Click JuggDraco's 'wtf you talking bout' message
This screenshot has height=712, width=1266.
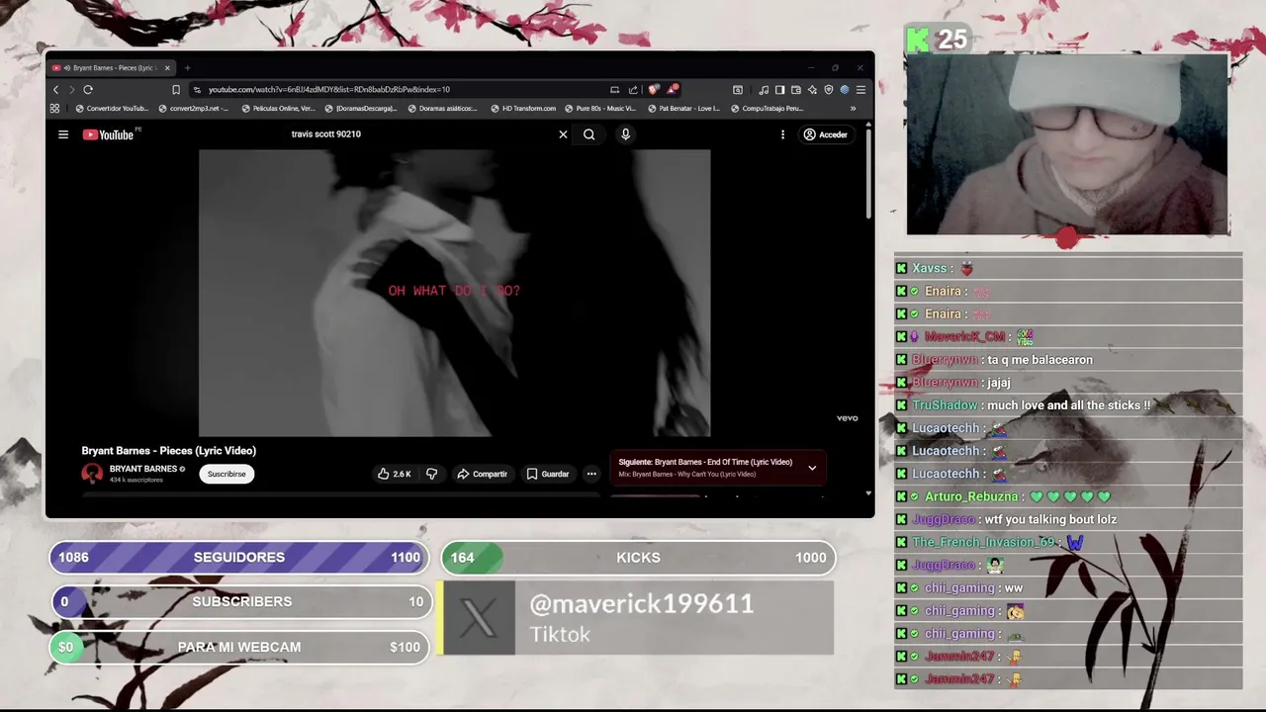(1068, 519)
